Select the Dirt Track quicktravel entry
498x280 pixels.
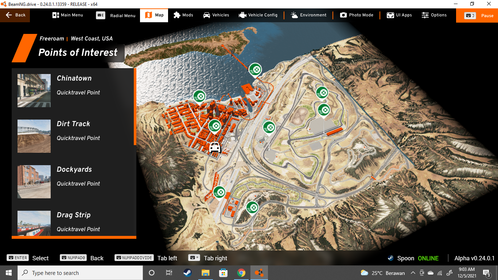pos(73,136)
